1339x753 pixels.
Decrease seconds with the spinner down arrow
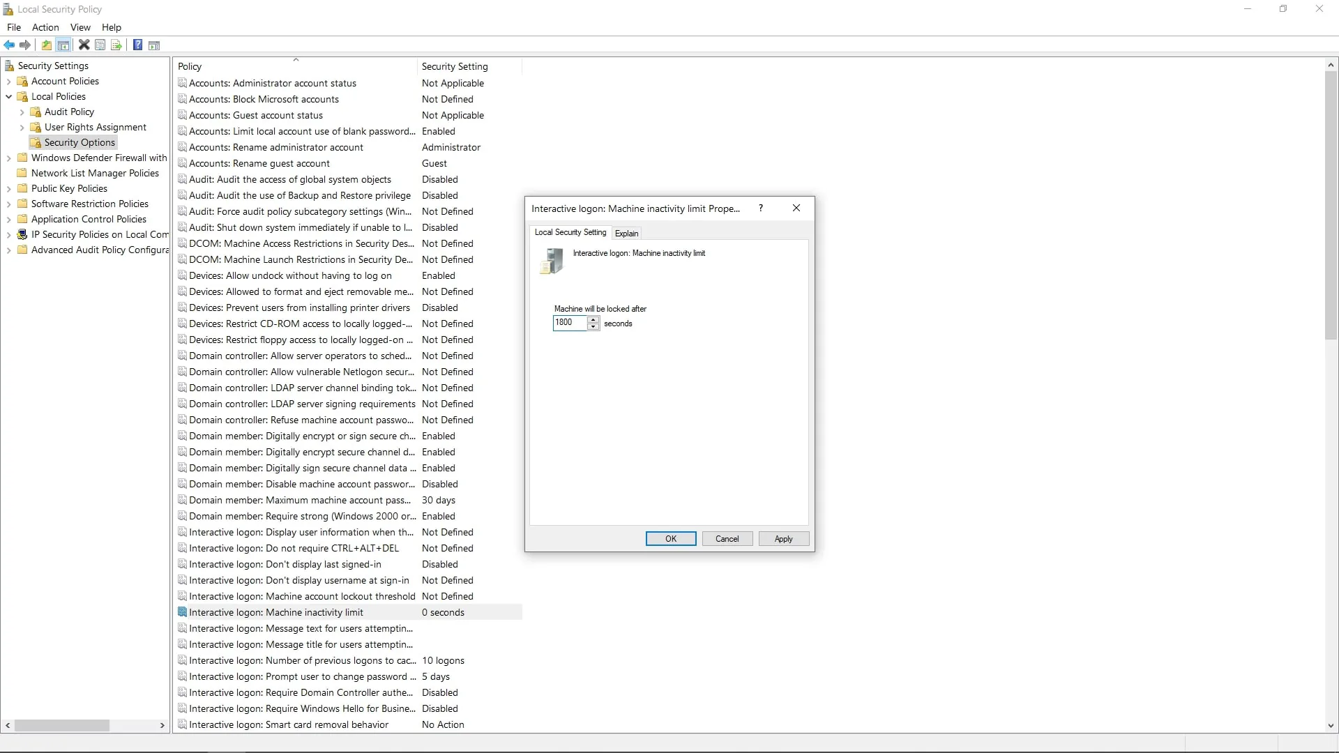[x=593, y=326]
